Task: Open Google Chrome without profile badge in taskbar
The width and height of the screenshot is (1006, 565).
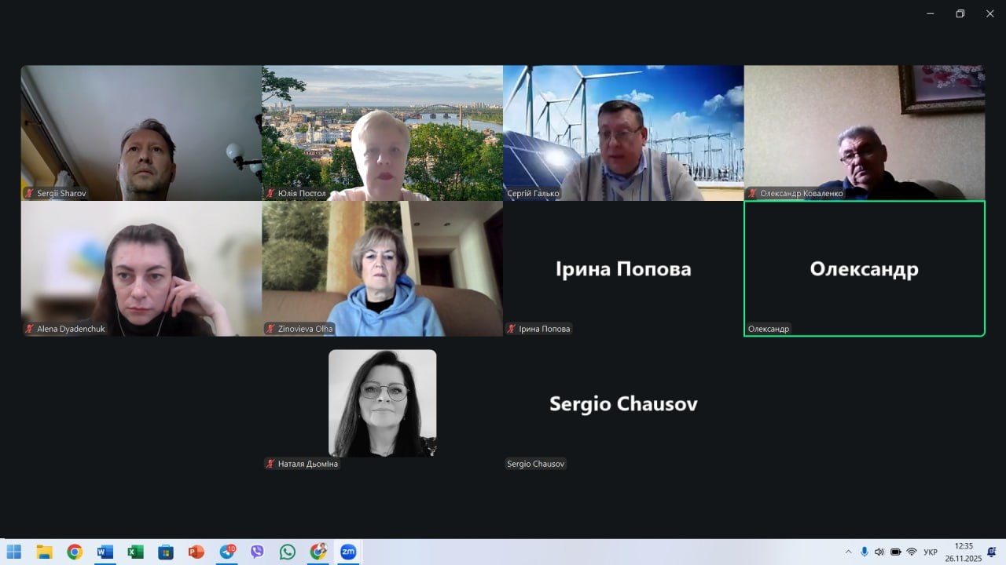Action: tap(75, 552)
